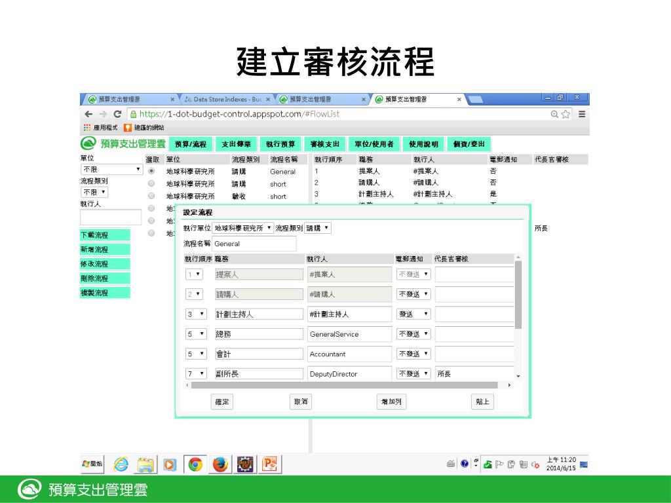Click the 取消 button
The image size is (671, 503).
(300, 401)
